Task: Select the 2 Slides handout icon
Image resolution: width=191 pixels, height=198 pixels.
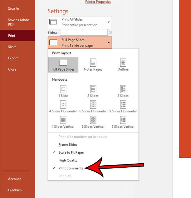Action: 93,89
